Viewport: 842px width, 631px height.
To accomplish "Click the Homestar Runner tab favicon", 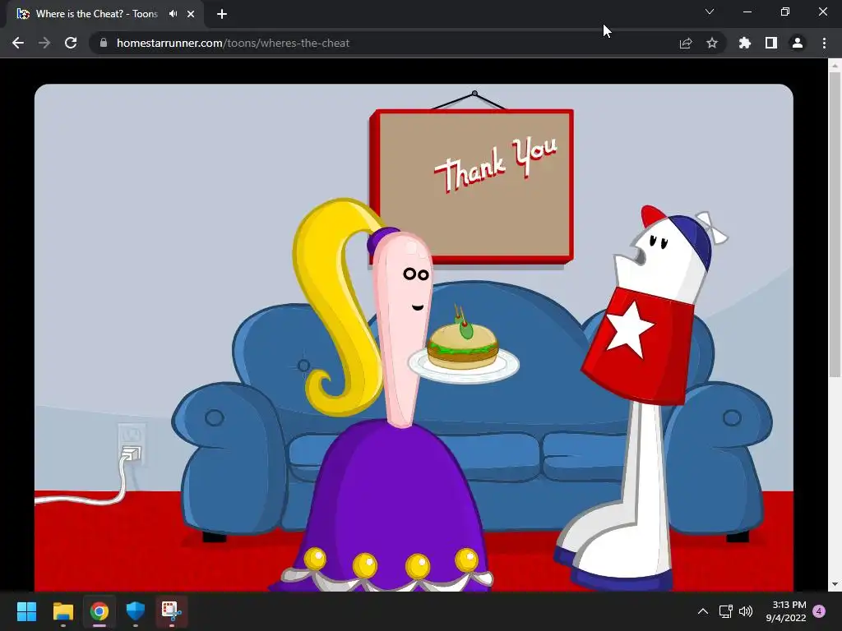I will pyautogui.click(x=23, y=14).
